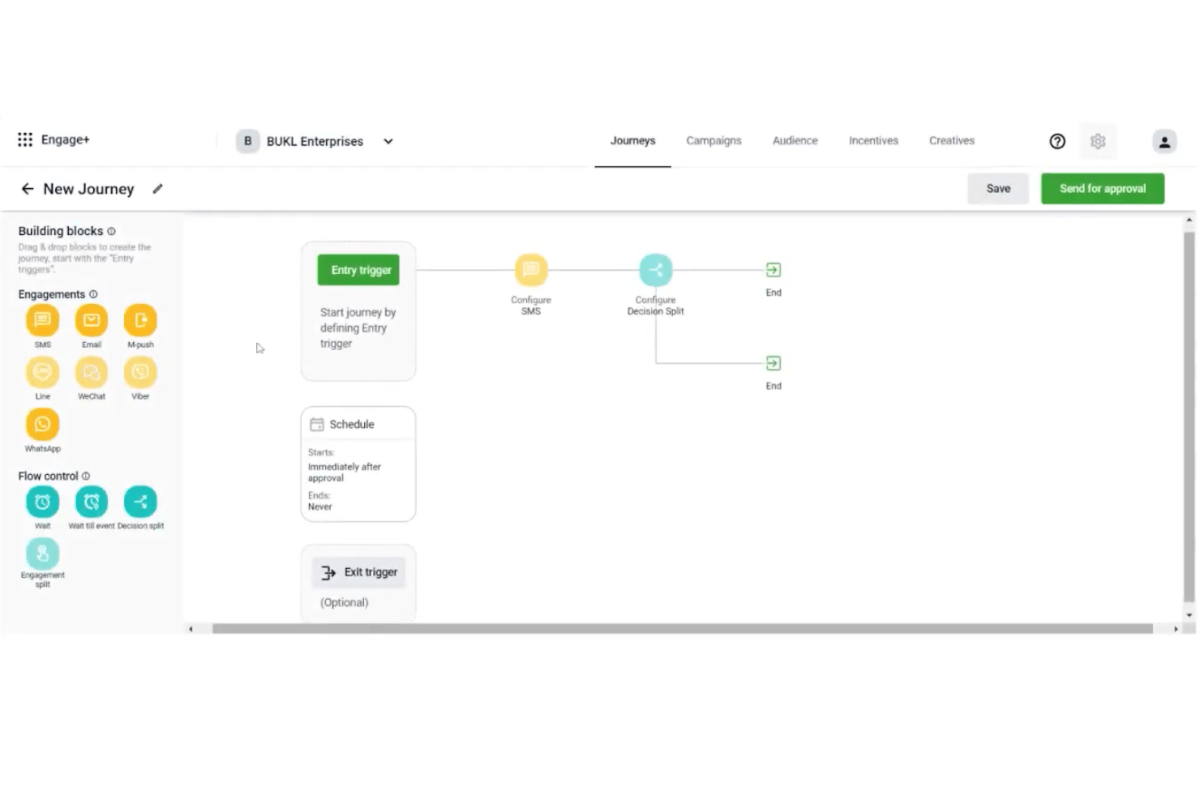Viewport: 1200px width, 800px height.
Task: Select the SMS engagement block
Action: point(42,320)
